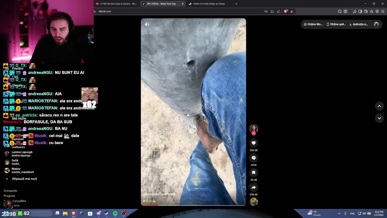Image resolution: width=387 pixels, height=218 pixels.
Task: Open comments via the speech bubble icon
Action: (254, 158)
